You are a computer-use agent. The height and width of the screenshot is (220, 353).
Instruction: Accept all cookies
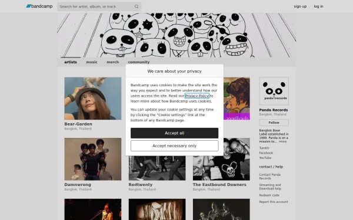(x=175, y=133)
